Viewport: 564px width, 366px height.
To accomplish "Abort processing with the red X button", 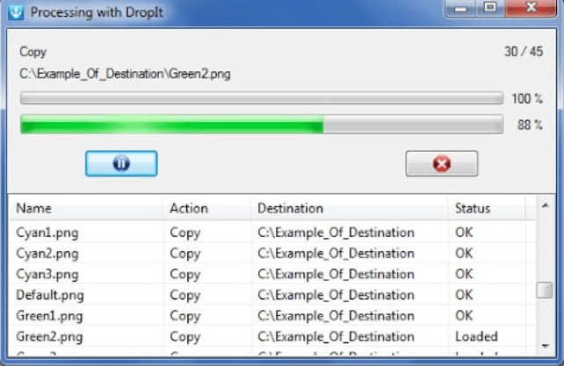I will [442, 163].
